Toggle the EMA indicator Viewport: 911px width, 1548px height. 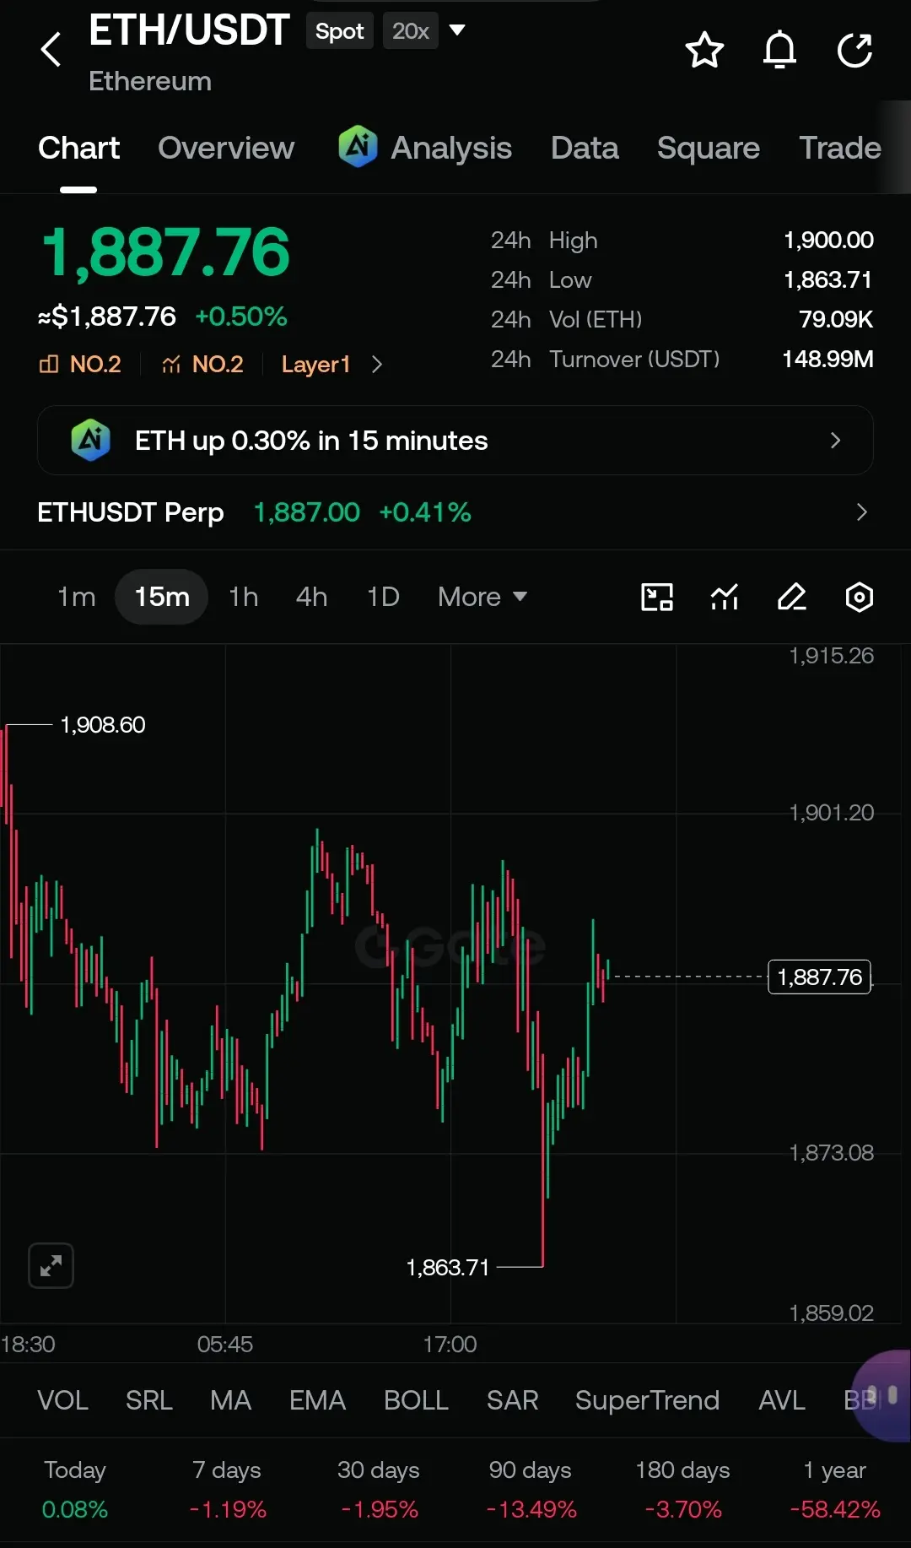coord(318,1400)
